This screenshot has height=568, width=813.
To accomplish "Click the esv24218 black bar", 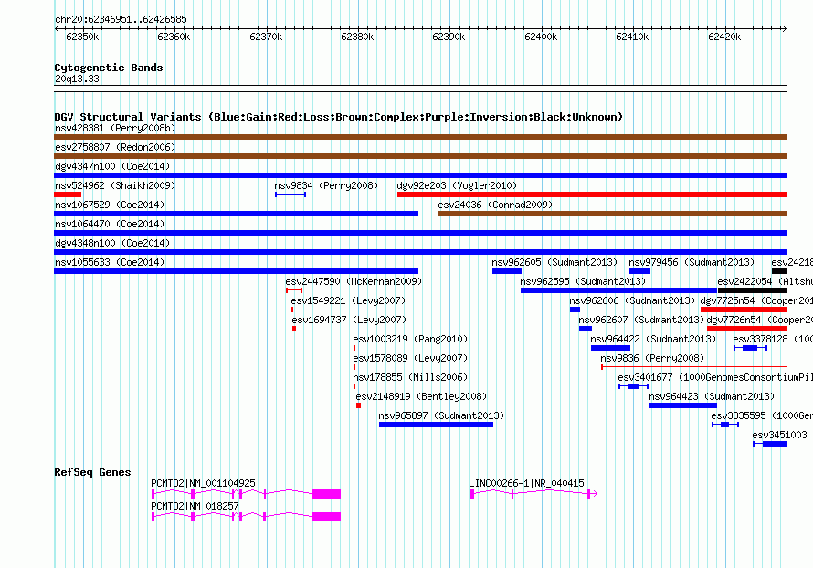I will pos(779,271).
